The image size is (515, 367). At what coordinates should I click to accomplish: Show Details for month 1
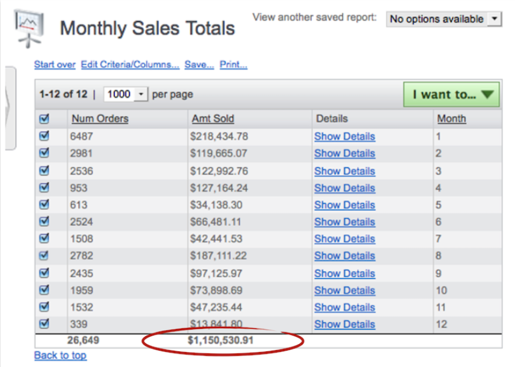(345, 137)
